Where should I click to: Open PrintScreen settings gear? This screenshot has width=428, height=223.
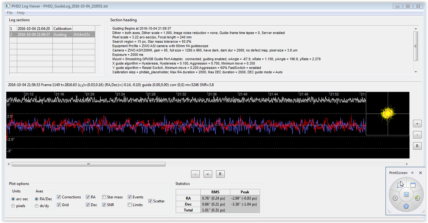(395, 198)
